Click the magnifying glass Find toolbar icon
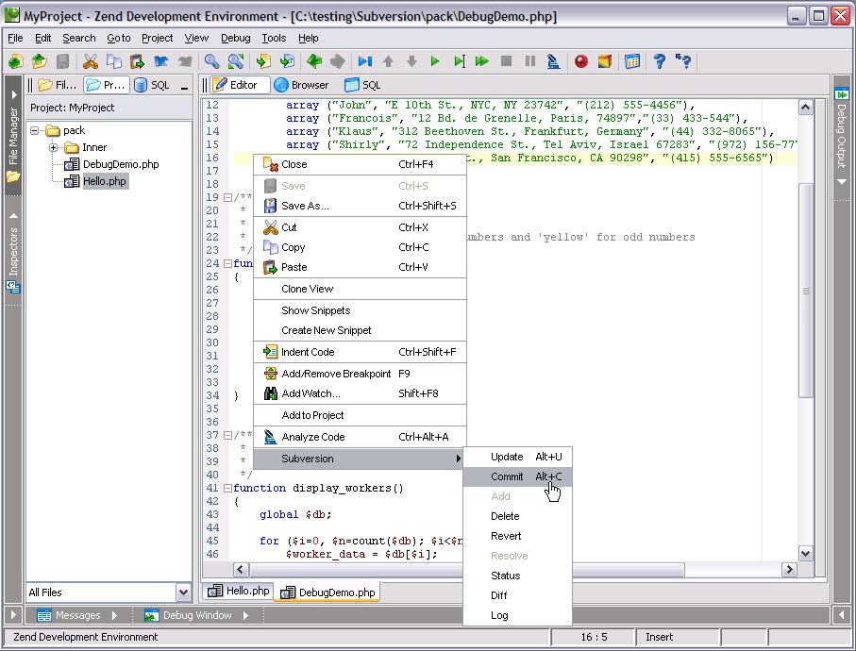This screenshot has height=651, width=856. [212, 61]
